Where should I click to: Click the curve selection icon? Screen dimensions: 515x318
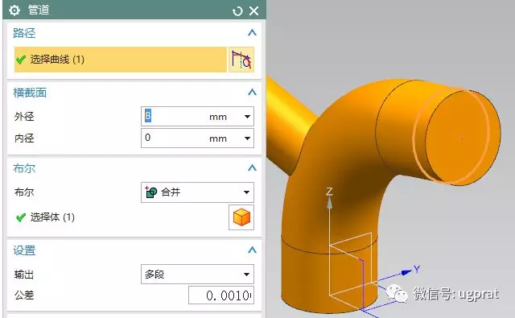coord(241,60)
